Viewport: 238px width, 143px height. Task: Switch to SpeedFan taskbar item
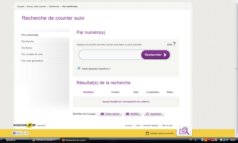tap(15, 140)
